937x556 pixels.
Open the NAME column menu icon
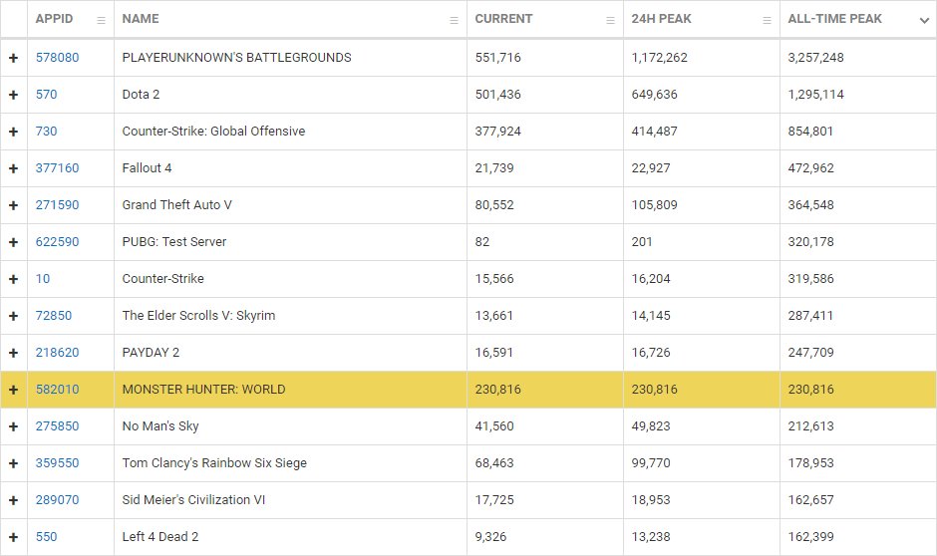click(x=455, y=20)
